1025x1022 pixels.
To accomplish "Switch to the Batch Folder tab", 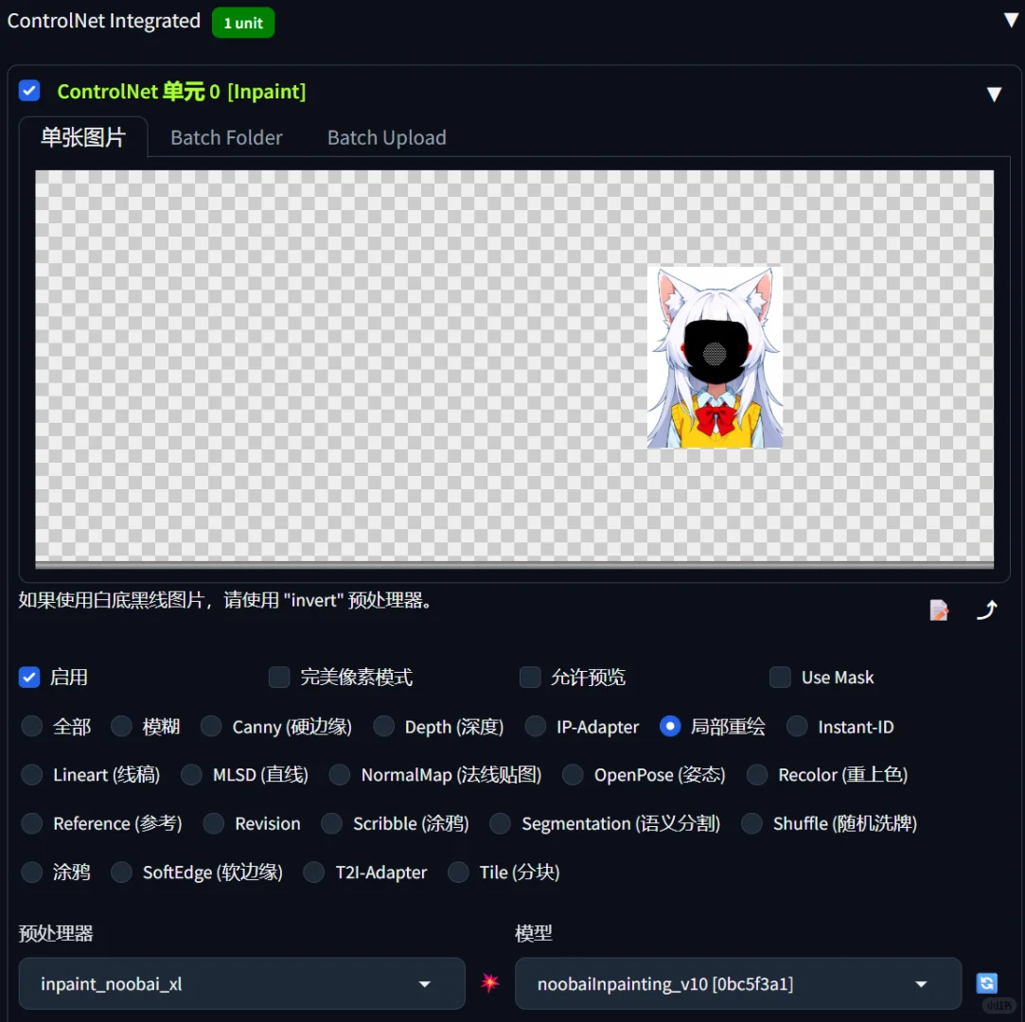I will coord(226,136).
